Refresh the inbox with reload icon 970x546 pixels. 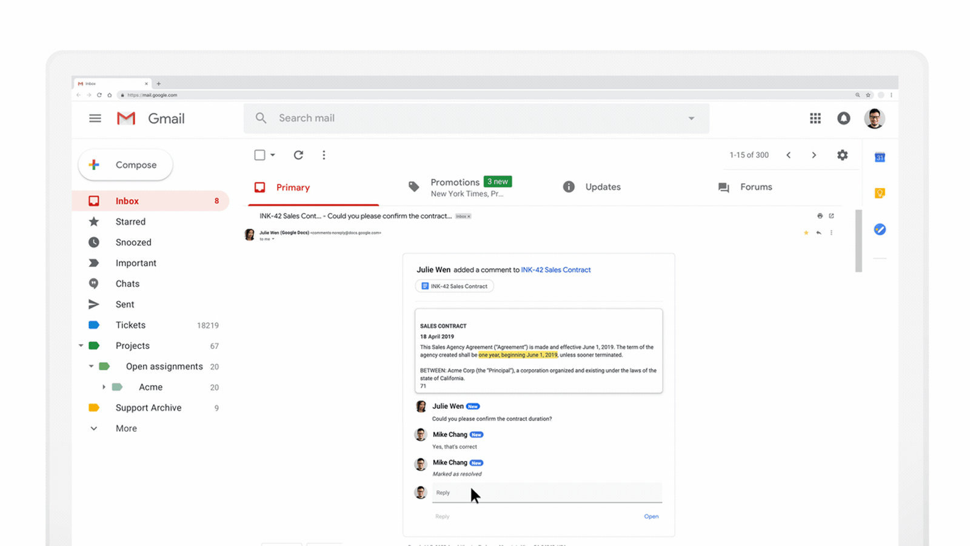[298, 155]
